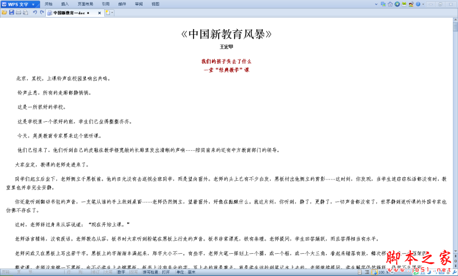Click the blue globe update icon

(397, 4)
